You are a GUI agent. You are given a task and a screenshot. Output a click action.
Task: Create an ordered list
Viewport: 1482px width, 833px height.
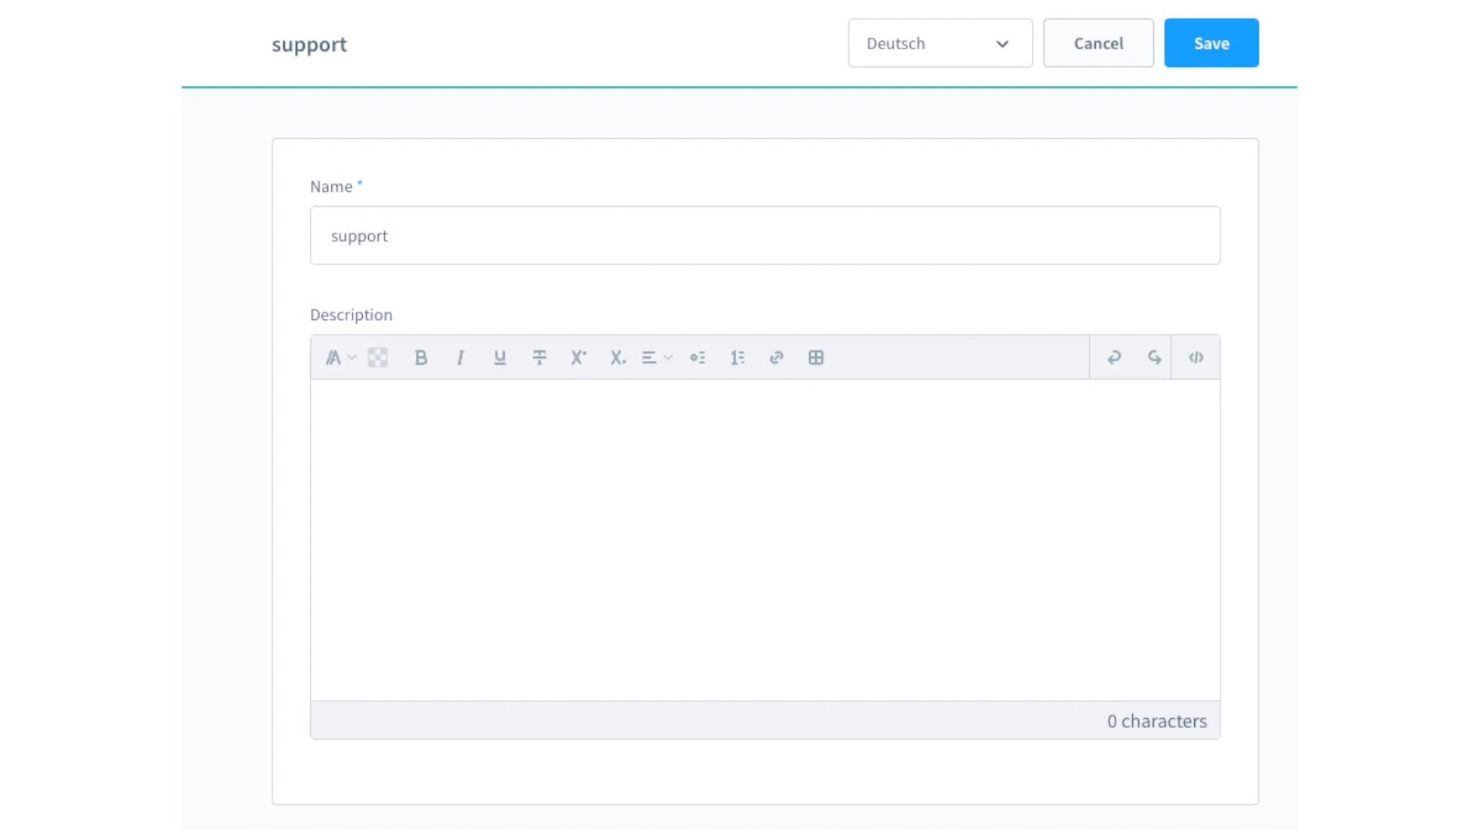[x=738, y=357]
